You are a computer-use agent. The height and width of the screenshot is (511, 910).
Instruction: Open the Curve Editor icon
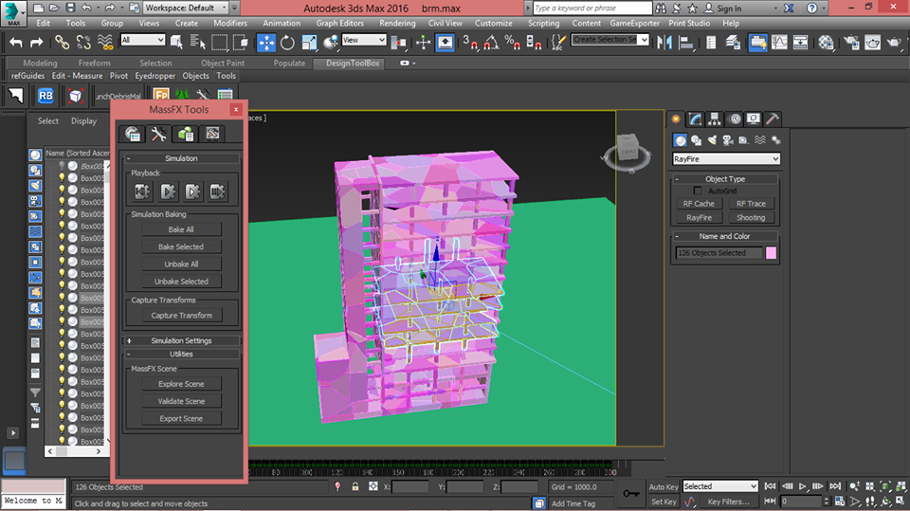pos(779,43)
